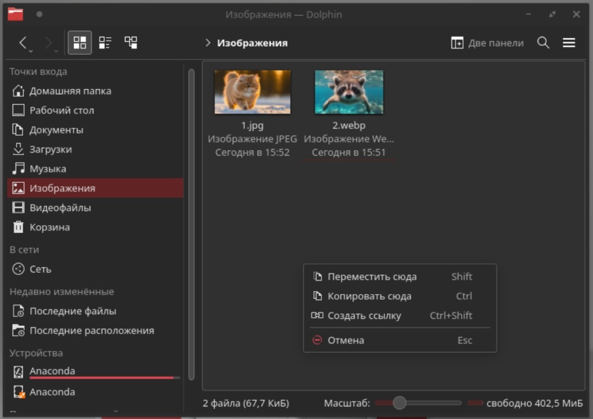Open Загрузки downloads folder in sidebar
The image size is (593, 419).
(x=50, y=149)
